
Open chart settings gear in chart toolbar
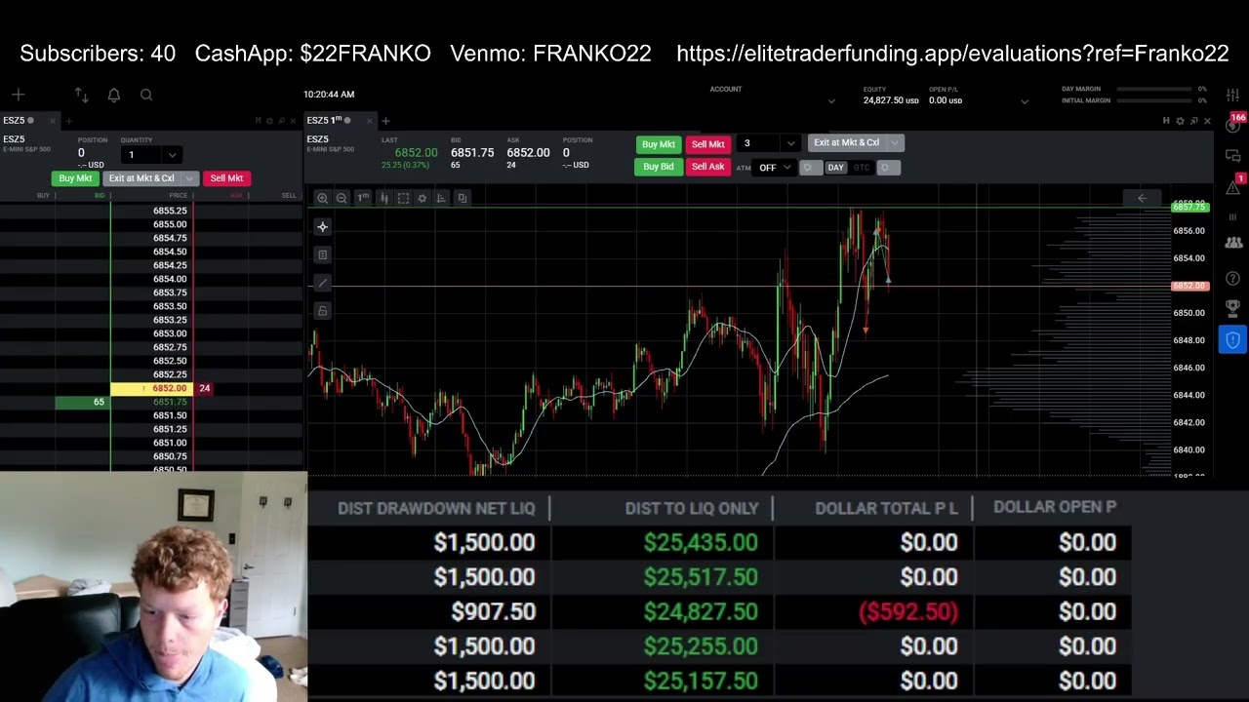pos(422,198)
